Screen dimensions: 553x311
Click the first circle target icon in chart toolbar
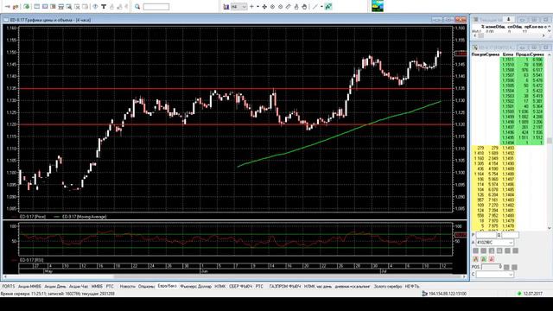[x=273, y=7]
